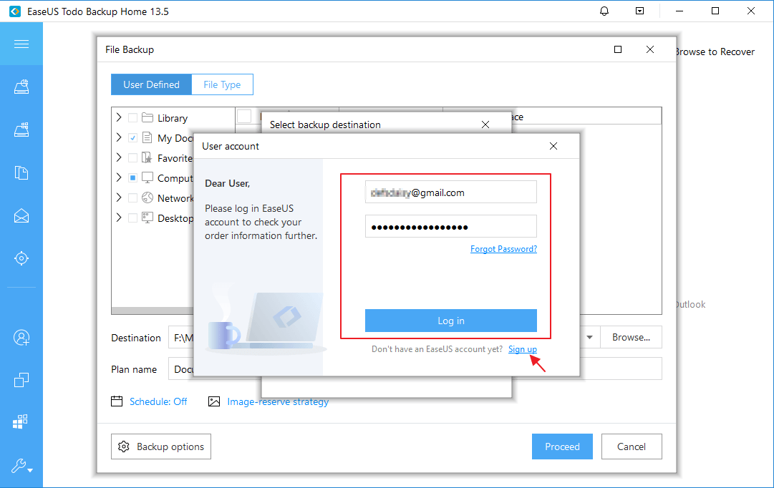Viewport: 774px width, 488px height.
Task: Click the email address input field
Action: (450, 192)
